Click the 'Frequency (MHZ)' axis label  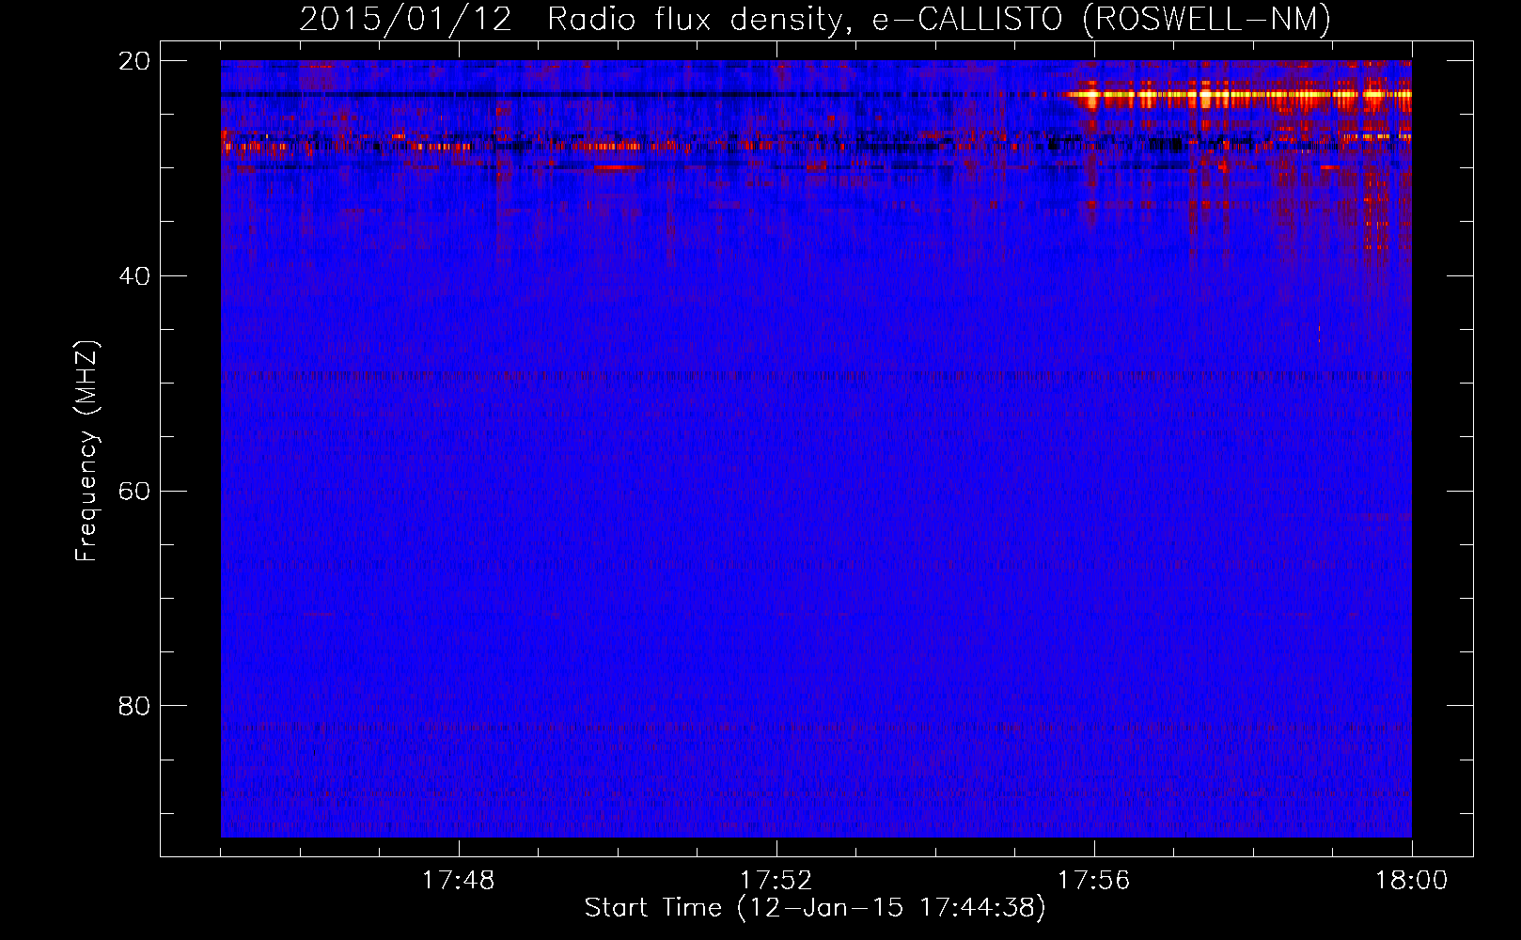86,451
